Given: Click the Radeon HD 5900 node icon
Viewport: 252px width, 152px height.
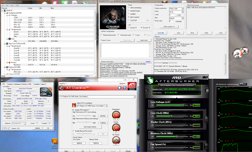Looking at the screenshot, I should (7, 67).
